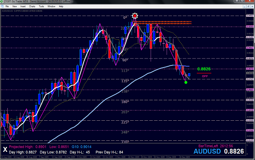The width and height of the screenshot is (255, 160).
Task: Click the 5 Oct 2009 date label
Action: [82, 157]
